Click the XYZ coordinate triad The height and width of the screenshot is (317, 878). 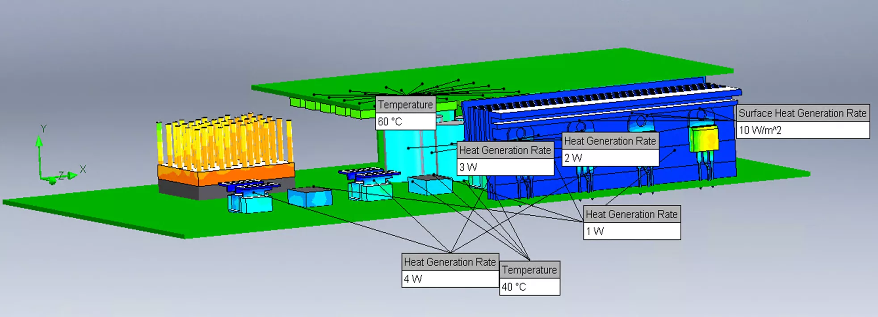[x=58, y=155]
